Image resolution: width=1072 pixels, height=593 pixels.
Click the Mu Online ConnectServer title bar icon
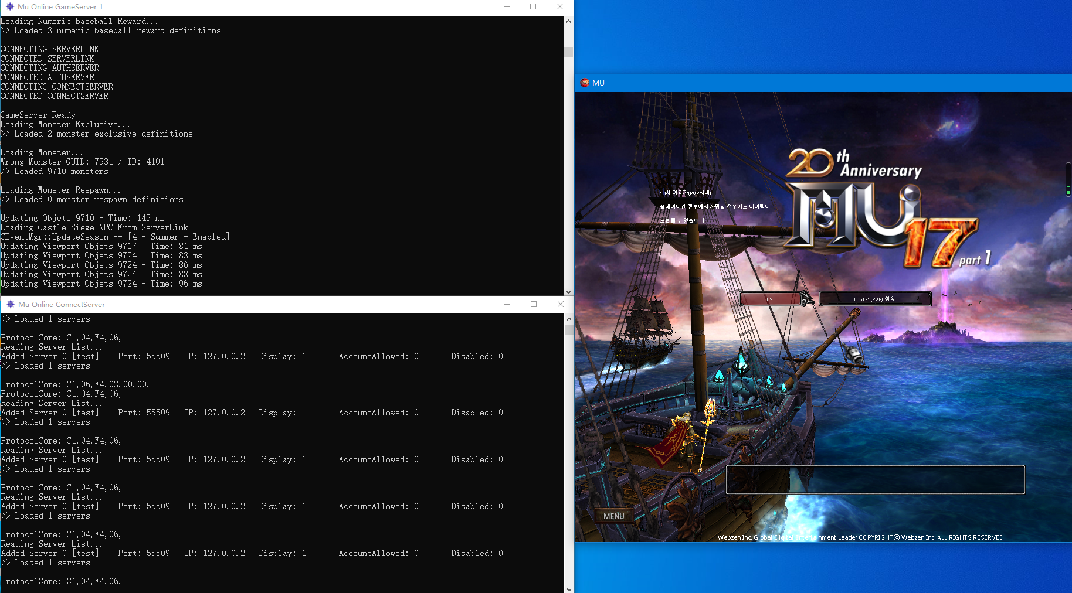[x=10, y=305]
